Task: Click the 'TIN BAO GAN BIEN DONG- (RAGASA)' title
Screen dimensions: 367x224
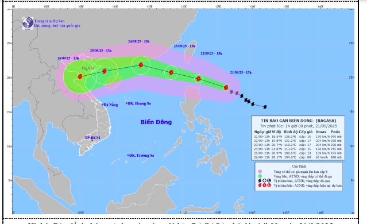Action: (299, 121)
